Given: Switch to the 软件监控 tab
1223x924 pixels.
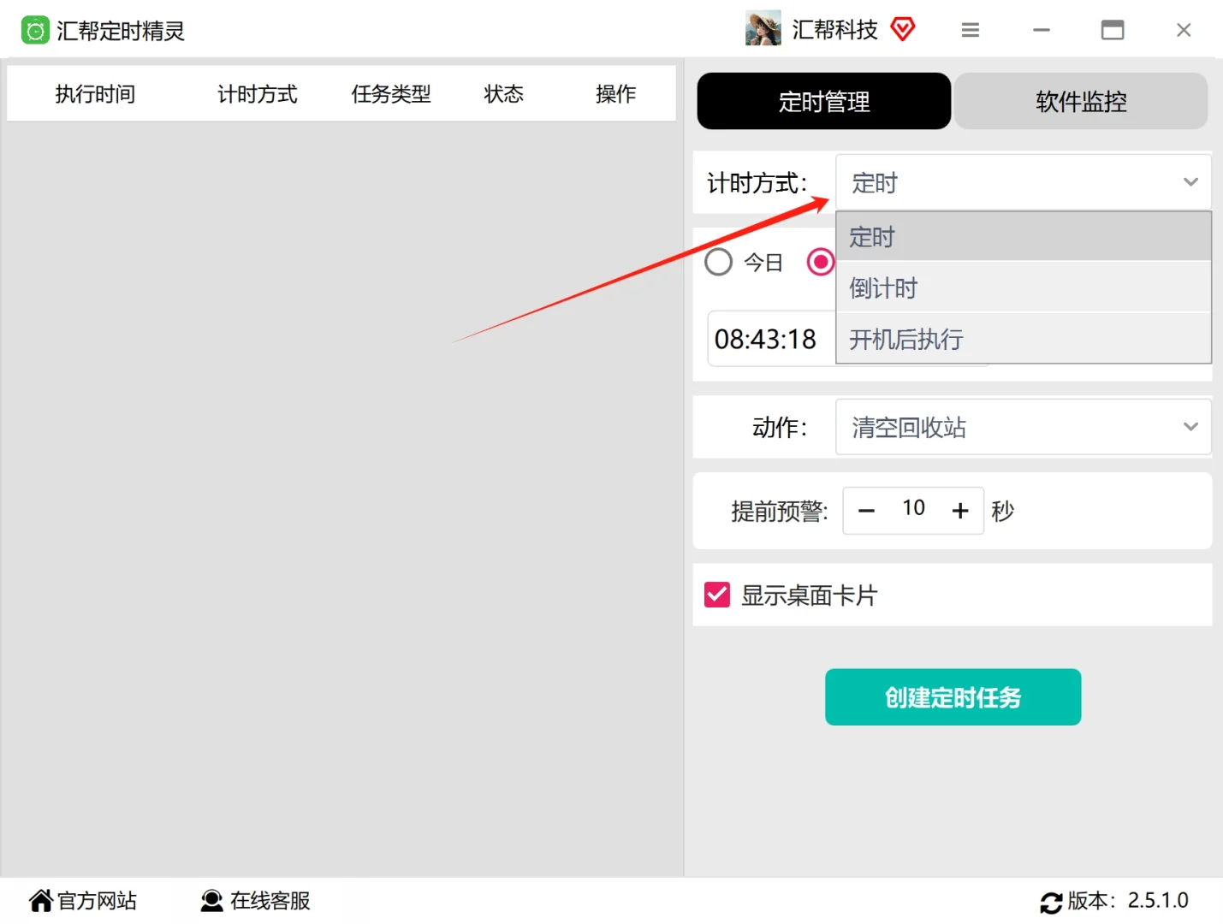Looking at the screenshot, I should click(1081, 101).
